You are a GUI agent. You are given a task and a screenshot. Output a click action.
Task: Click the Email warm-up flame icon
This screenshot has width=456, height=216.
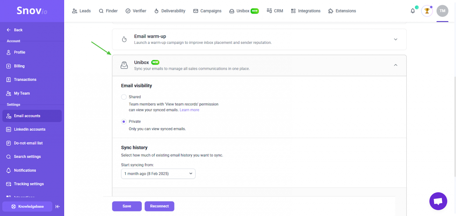coord(124,39)
